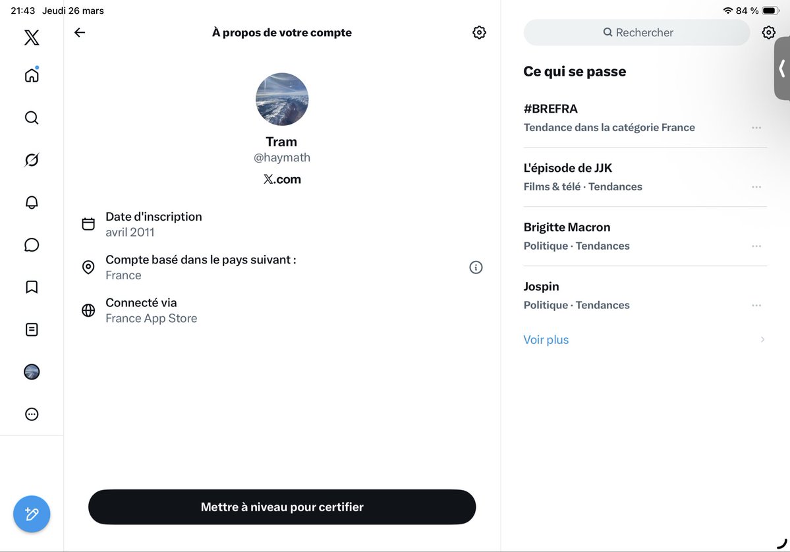The height and width of the screenshot is (552, 790).
Task: Open Brigitte Macron trend
Action: 646,236
